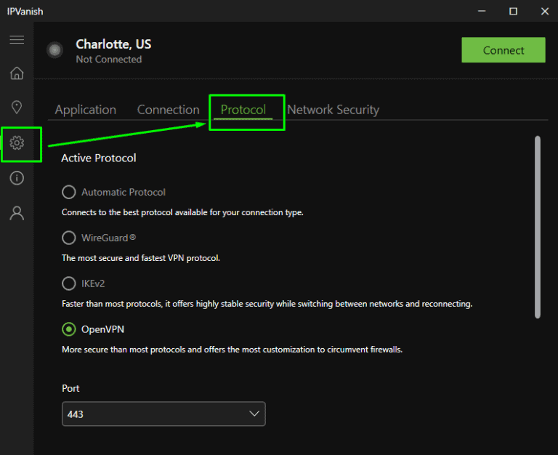Minimize the IPVanish window

point(480,11)
